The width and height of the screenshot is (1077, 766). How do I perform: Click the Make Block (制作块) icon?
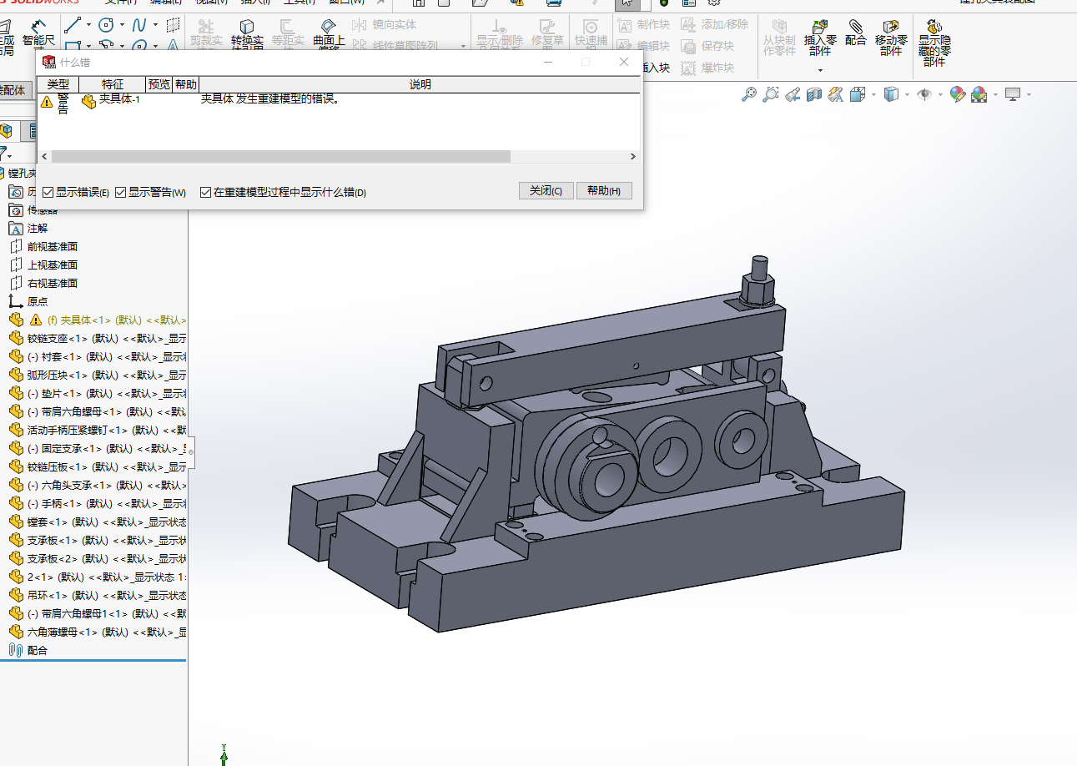tap(624, 25)
